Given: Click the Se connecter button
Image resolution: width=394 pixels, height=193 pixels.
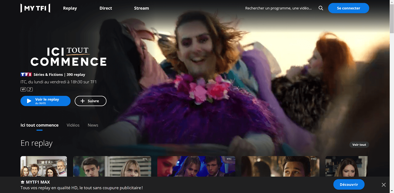Looking at the screenshot, I should click(x=349, y=8).
